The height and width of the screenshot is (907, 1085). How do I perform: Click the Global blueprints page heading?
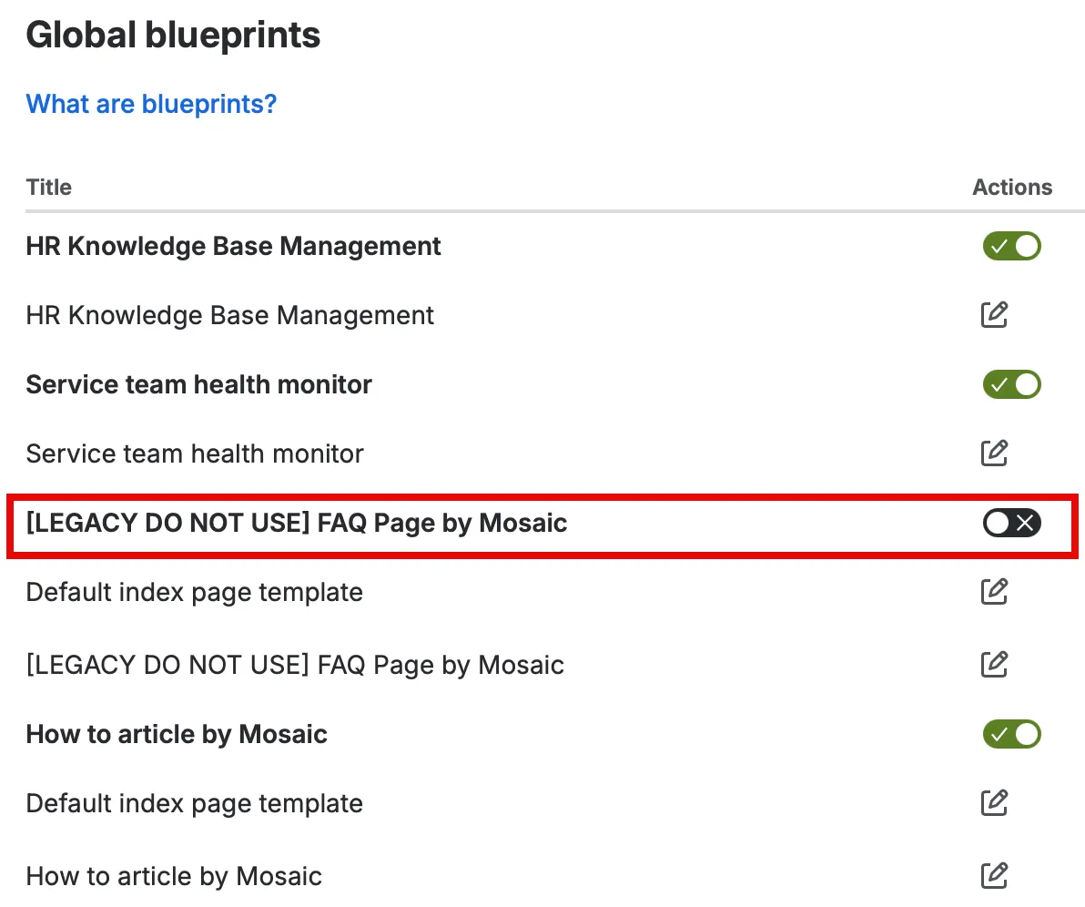[x=173, y=36]
